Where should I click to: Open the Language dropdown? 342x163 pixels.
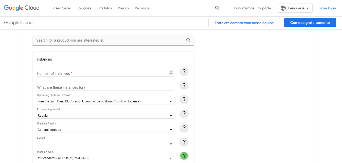(x=295, y=8)
